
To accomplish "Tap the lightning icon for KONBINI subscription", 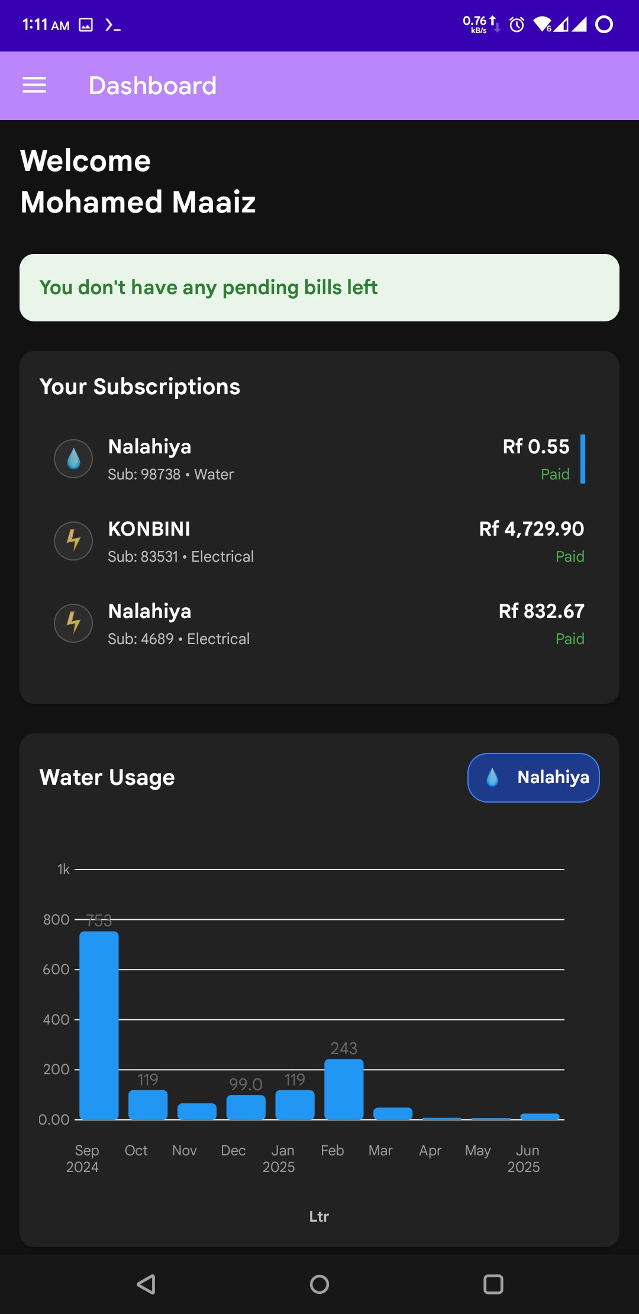I will (x=73, y=540).
